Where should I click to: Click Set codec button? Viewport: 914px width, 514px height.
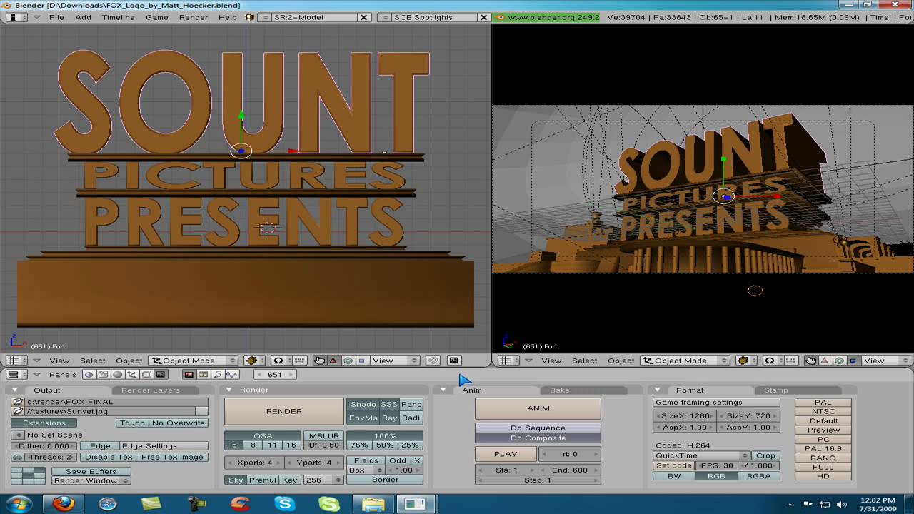click(x=674, y=465)
